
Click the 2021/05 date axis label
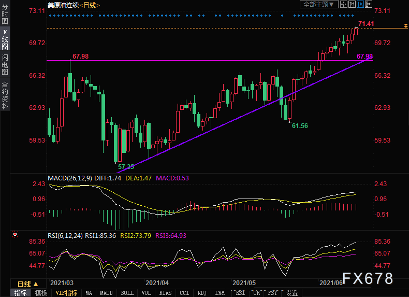[244, 283]
